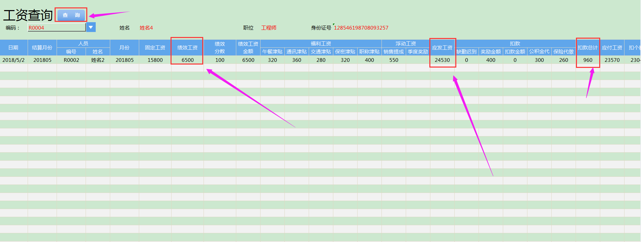Select the 保险代缴 cell 260
Viewport: 641px width, 242px height.
tap(563, 60)
